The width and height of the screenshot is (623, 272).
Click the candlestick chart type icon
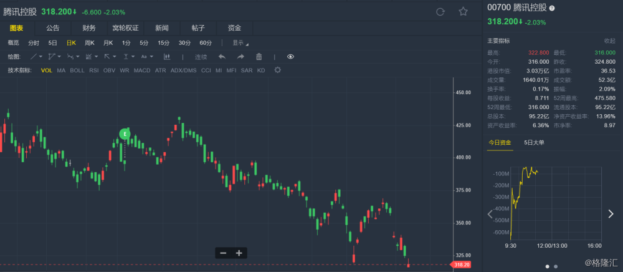coord(167,57)
